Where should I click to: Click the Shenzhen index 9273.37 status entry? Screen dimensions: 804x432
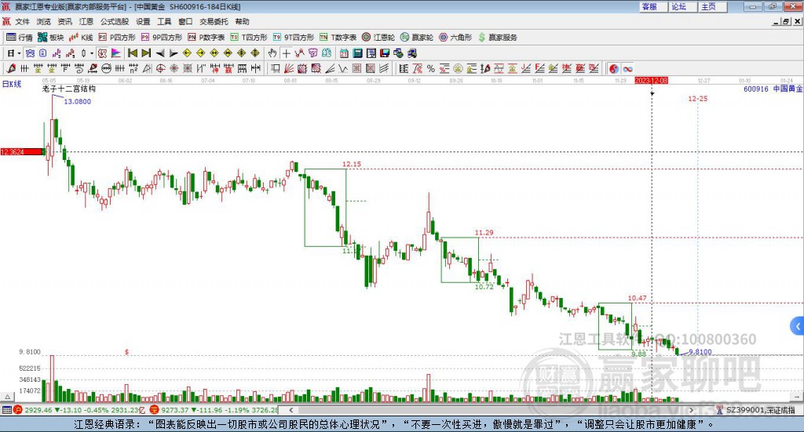pos(214,410)
